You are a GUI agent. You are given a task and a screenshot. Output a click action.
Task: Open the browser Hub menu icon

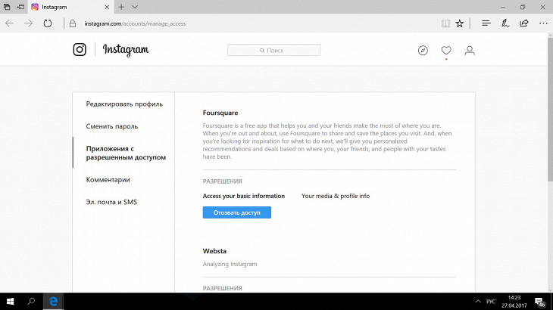486,23
